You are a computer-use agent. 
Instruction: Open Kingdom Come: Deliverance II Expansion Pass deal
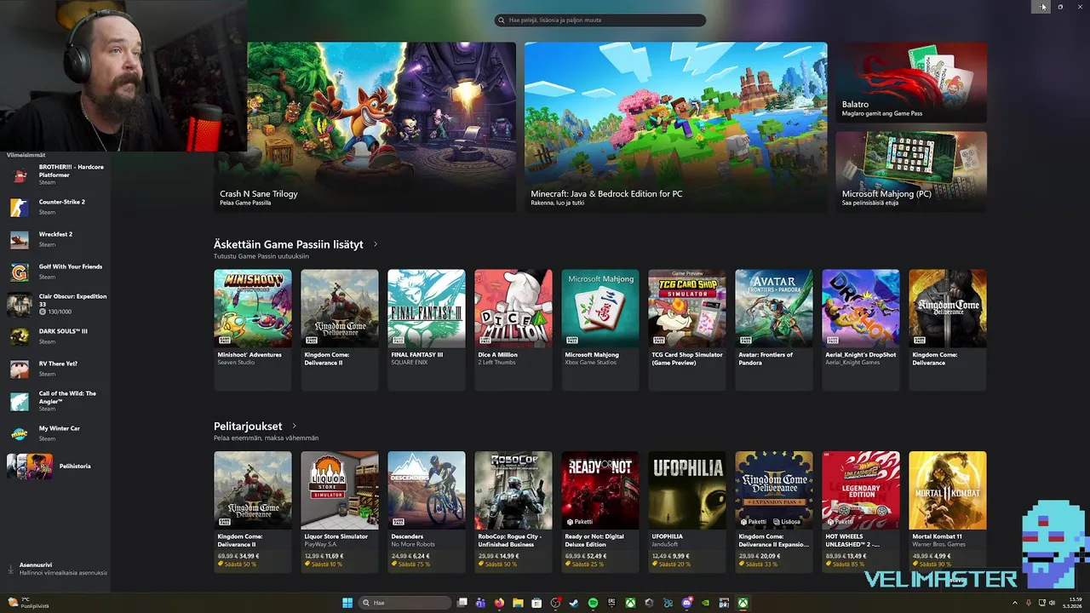(774, 512)
